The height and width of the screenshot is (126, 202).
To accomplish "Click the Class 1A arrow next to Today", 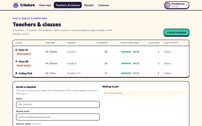I will pos(173,52).
